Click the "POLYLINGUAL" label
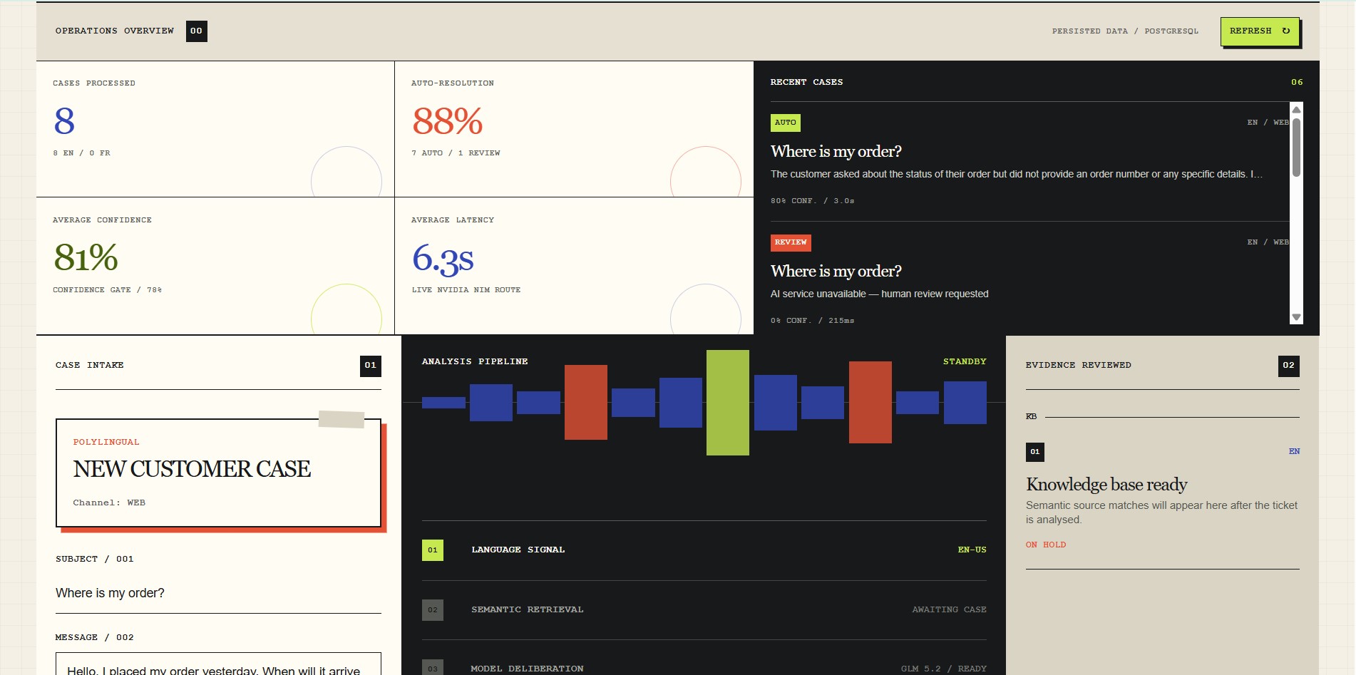1356x675 pixels. click(x=106, y=443)
